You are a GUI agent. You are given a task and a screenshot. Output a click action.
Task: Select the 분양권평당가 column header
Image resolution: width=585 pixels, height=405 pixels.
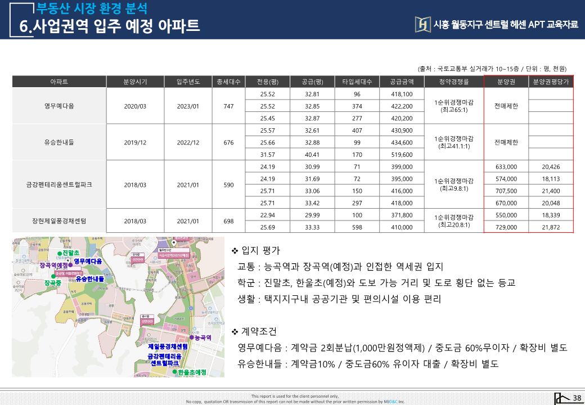[551, 82]
